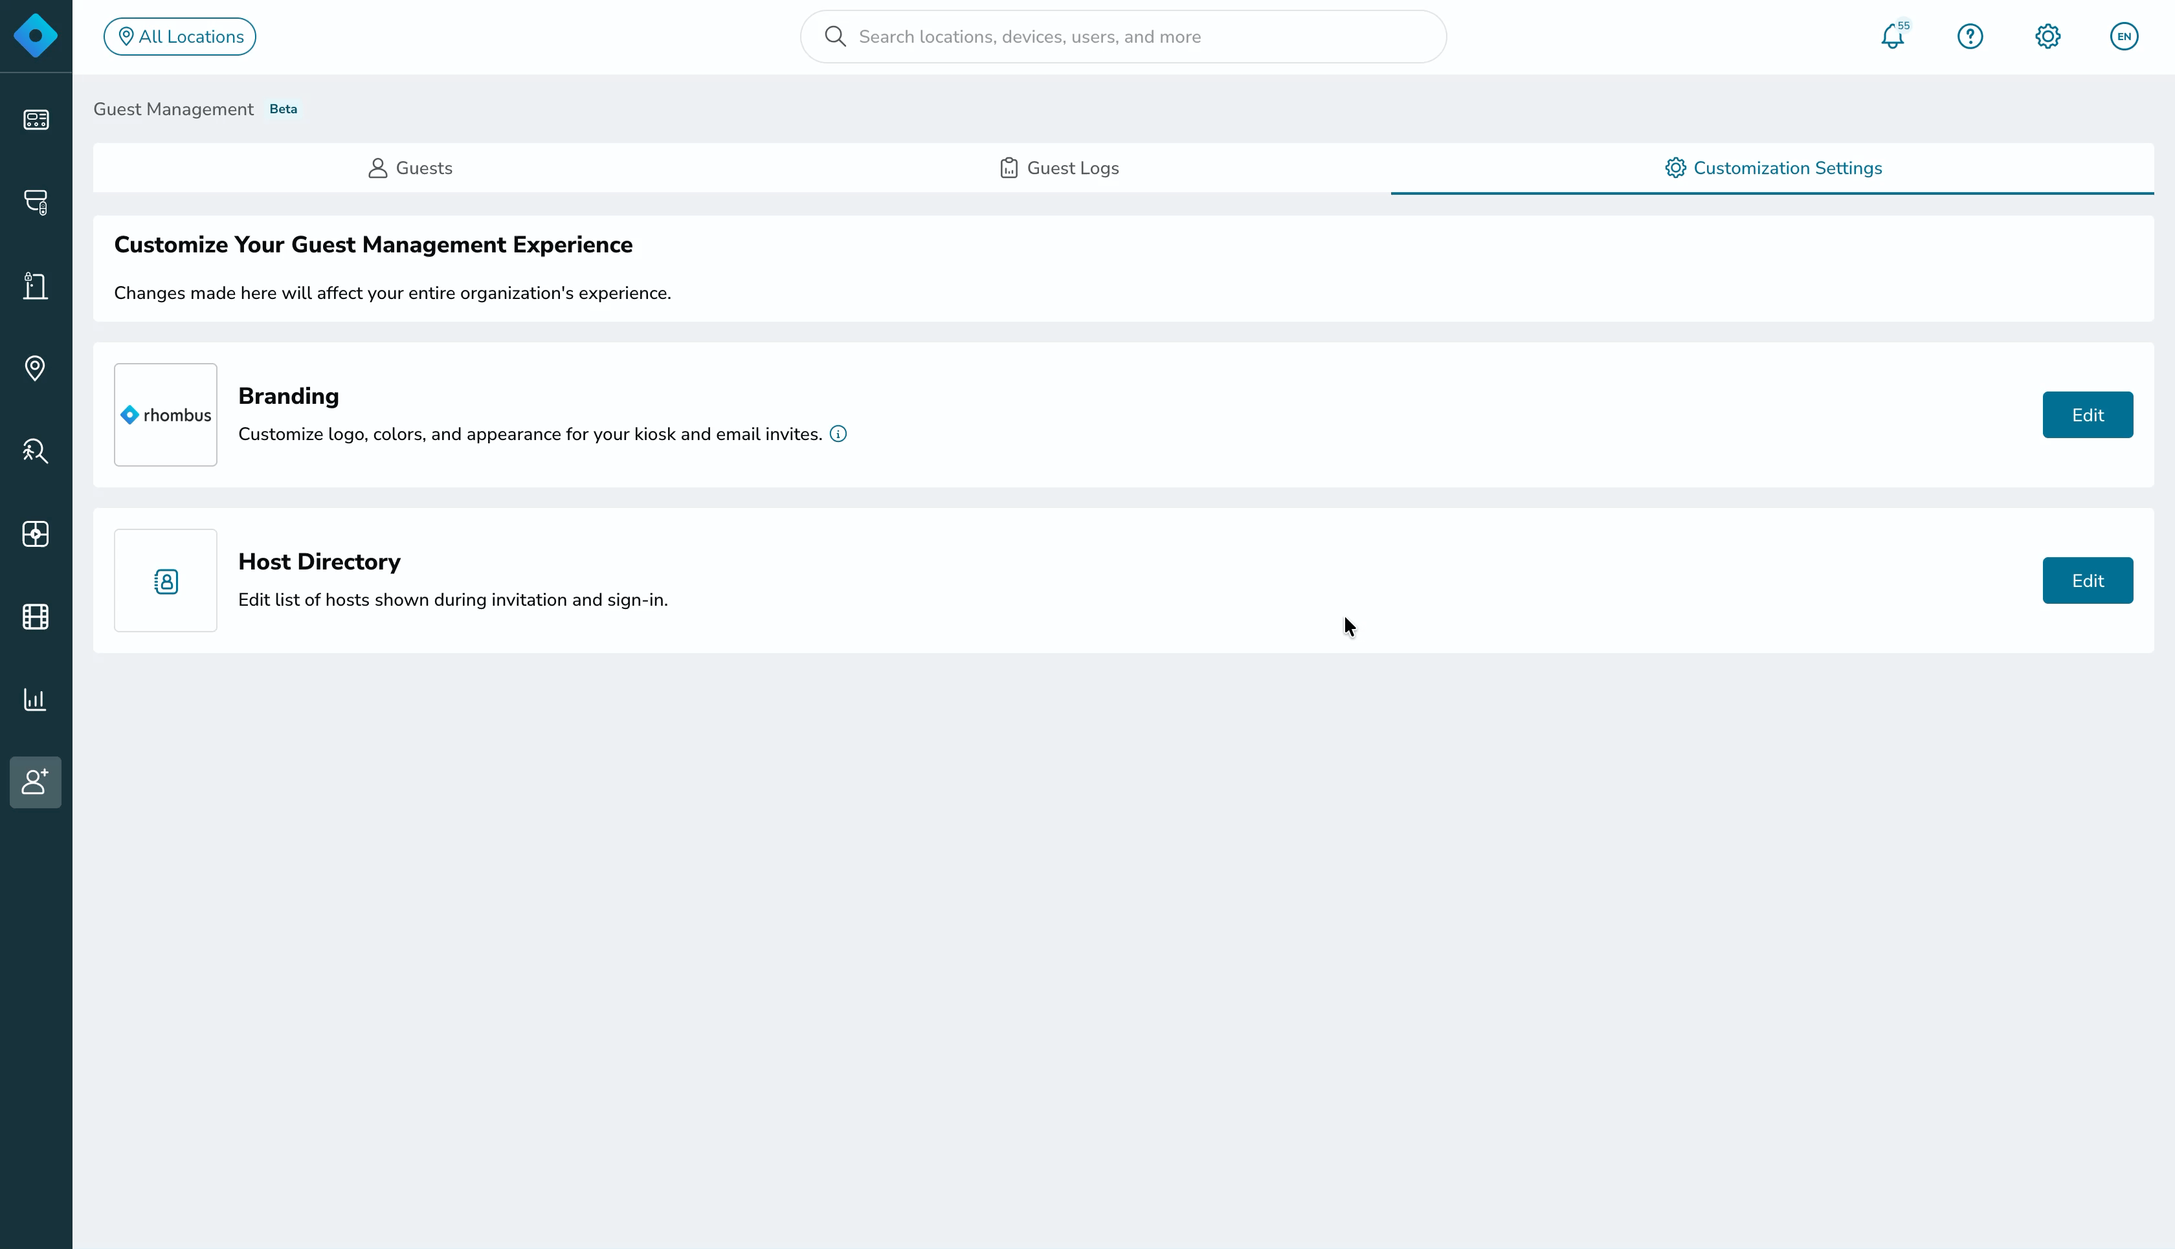Expand the All Locations selector
2175x1249 pixels.
(180, 37)
